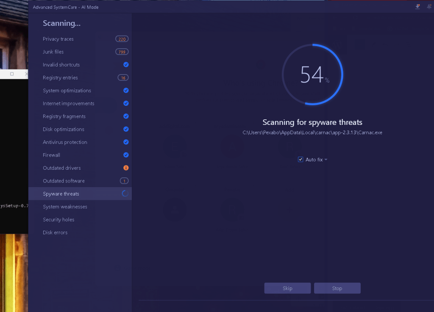Click the Antivirus protection blue checkmark icon
Viewport: 434px width, 312px height.
click(126, 142)
